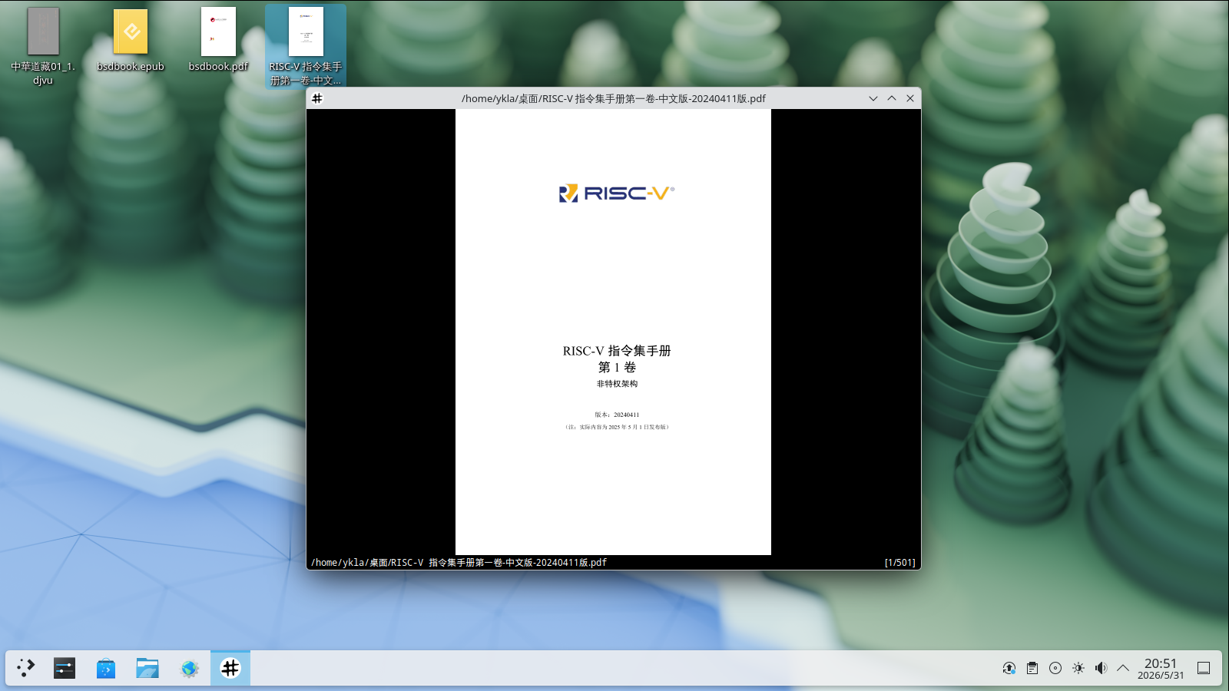Select the active PDF viewer taskbar entry

click(x=230, y=668)
